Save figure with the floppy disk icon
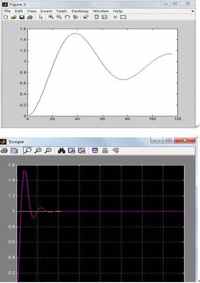This screenshot has width=200, height=283. click(22, 17)
